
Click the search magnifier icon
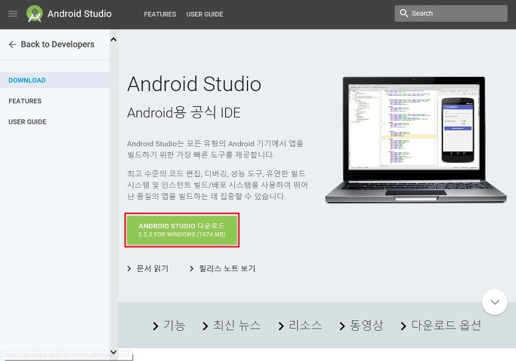coord(403,13)
